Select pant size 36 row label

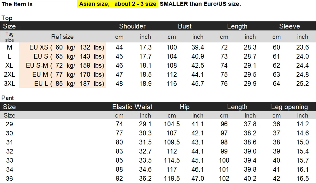(x=9, y=178)
